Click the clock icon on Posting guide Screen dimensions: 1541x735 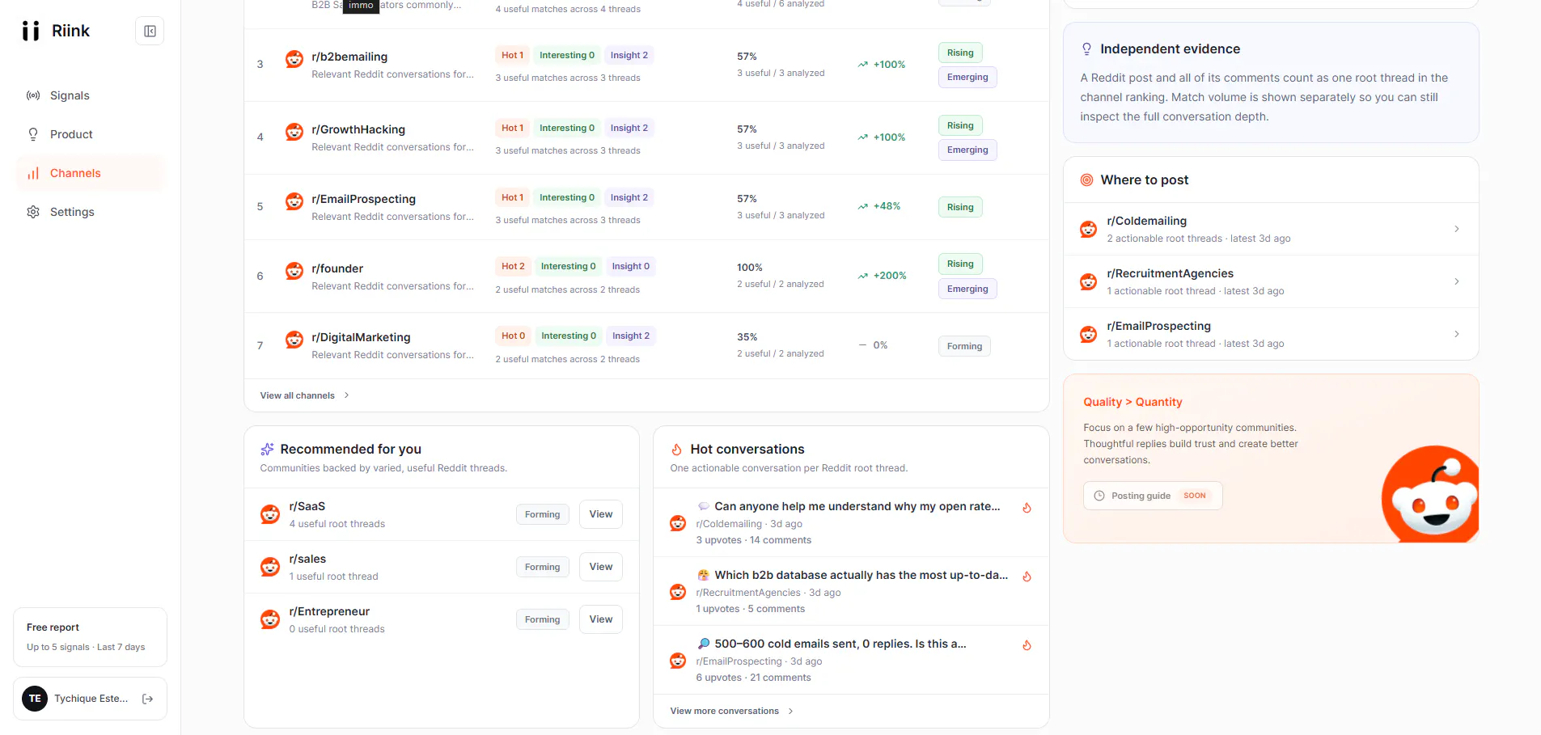click(1099, 496)
